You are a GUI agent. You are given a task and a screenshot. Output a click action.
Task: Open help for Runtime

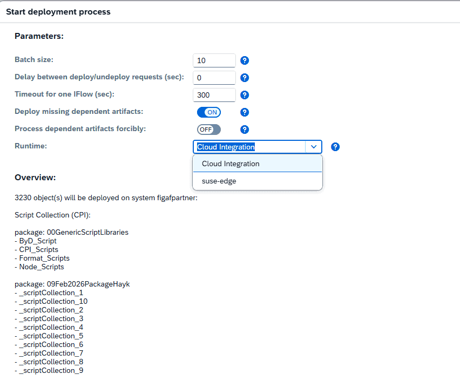point(335,147)
